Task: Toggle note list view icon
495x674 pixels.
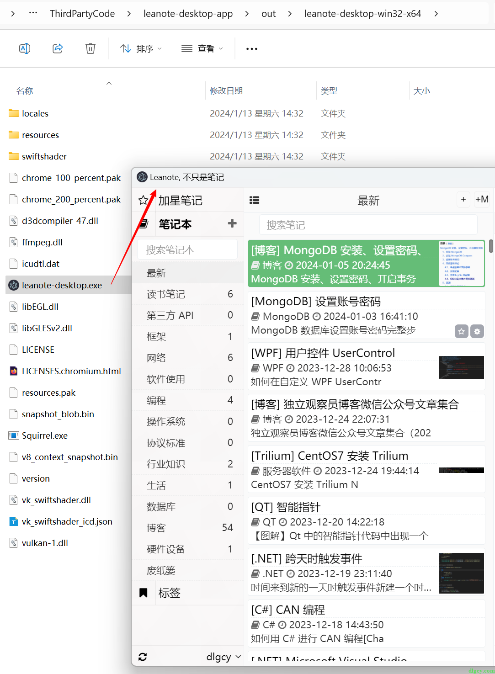Action: point(255,200)
